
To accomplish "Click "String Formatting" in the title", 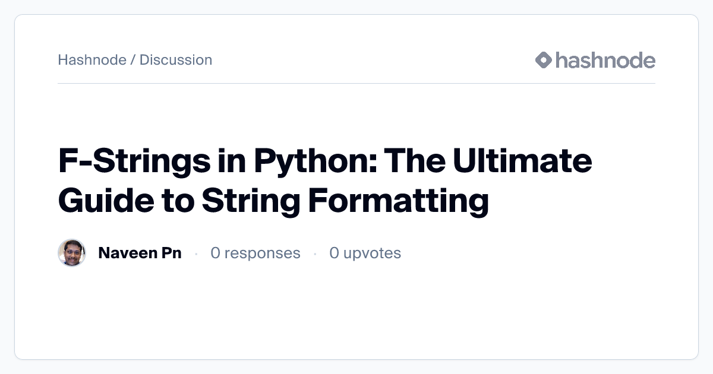I will coord(345,201).
